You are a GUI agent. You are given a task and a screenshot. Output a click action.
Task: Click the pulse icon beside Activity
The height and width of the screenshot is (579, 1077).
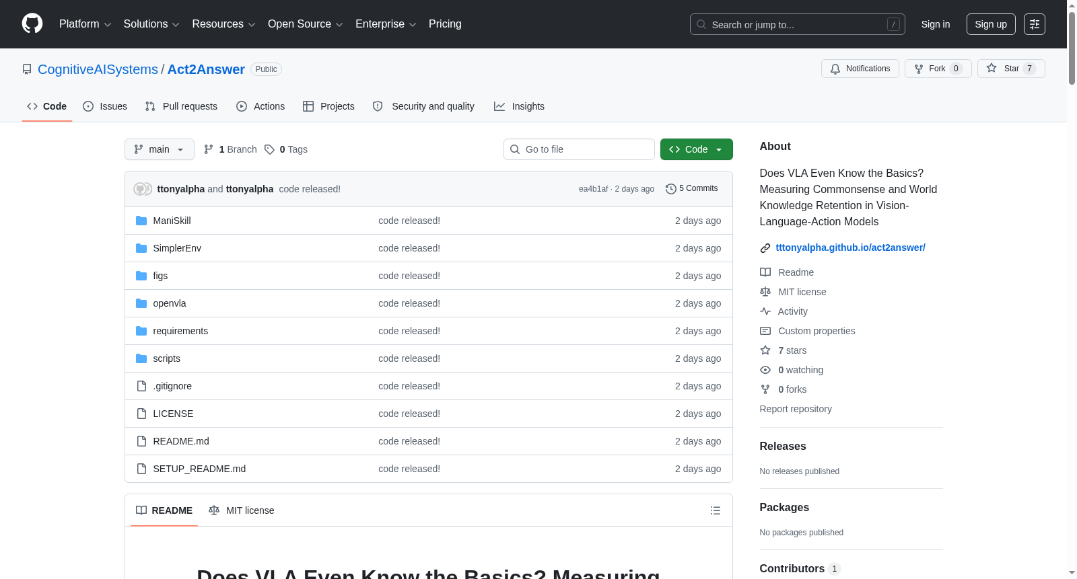tap(765, 311)
